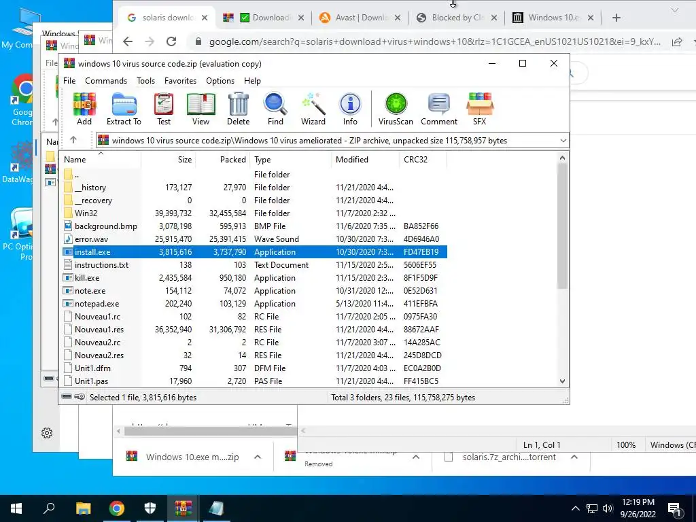
Task: Open the Favorites menu
Action: tap(180, 81)
